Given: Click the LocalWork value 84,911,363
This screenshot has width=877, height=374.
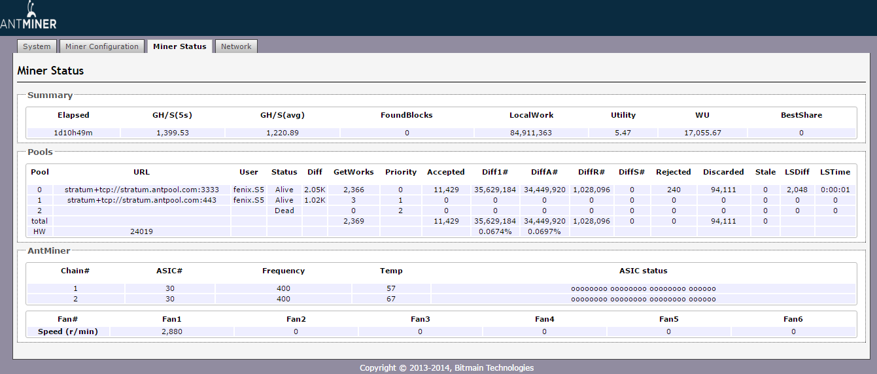Looking at the screenshot, I should click(x=531, y=133).
